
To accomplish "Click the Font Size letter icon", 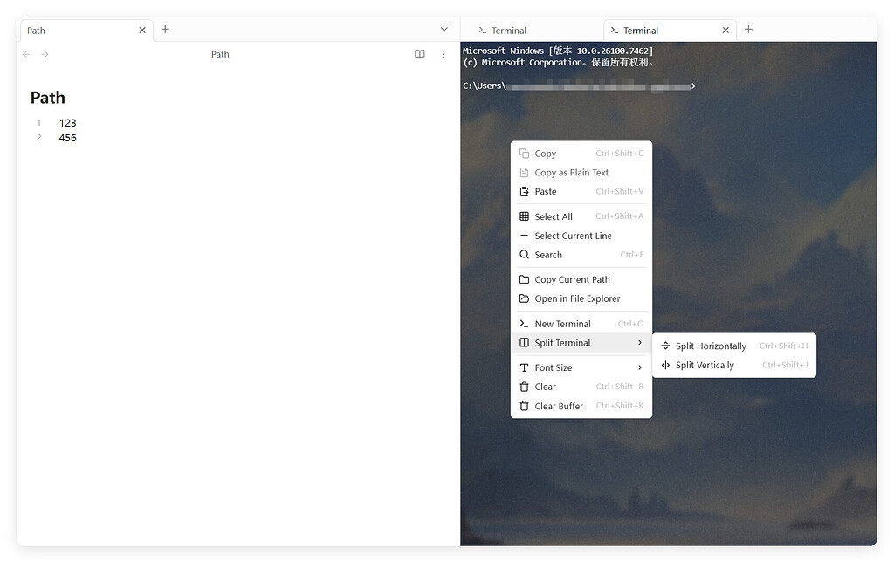I will pyautogui.click(x=525, y=367).
